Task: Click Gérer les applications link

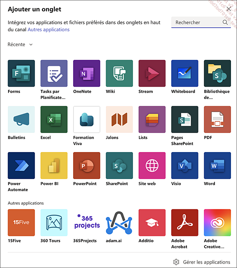Action: pyautogui.click(x=206, y=262)
